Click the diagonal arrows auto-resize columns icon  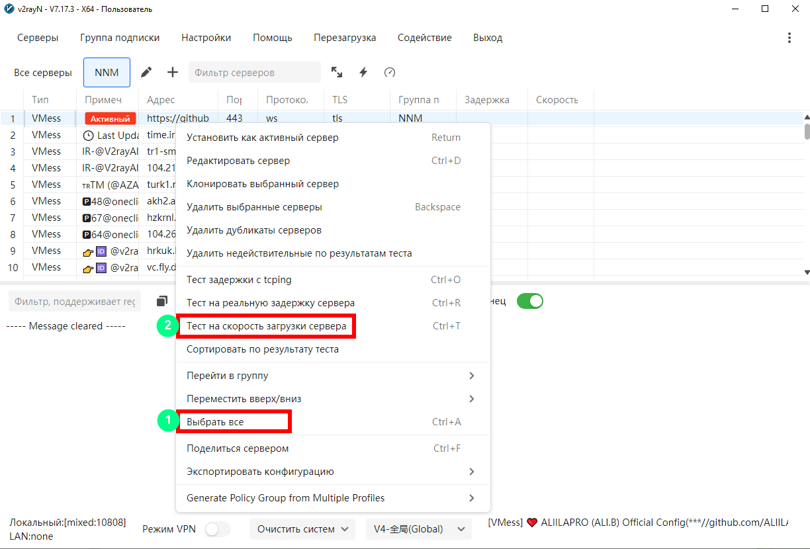click(337, 72)
